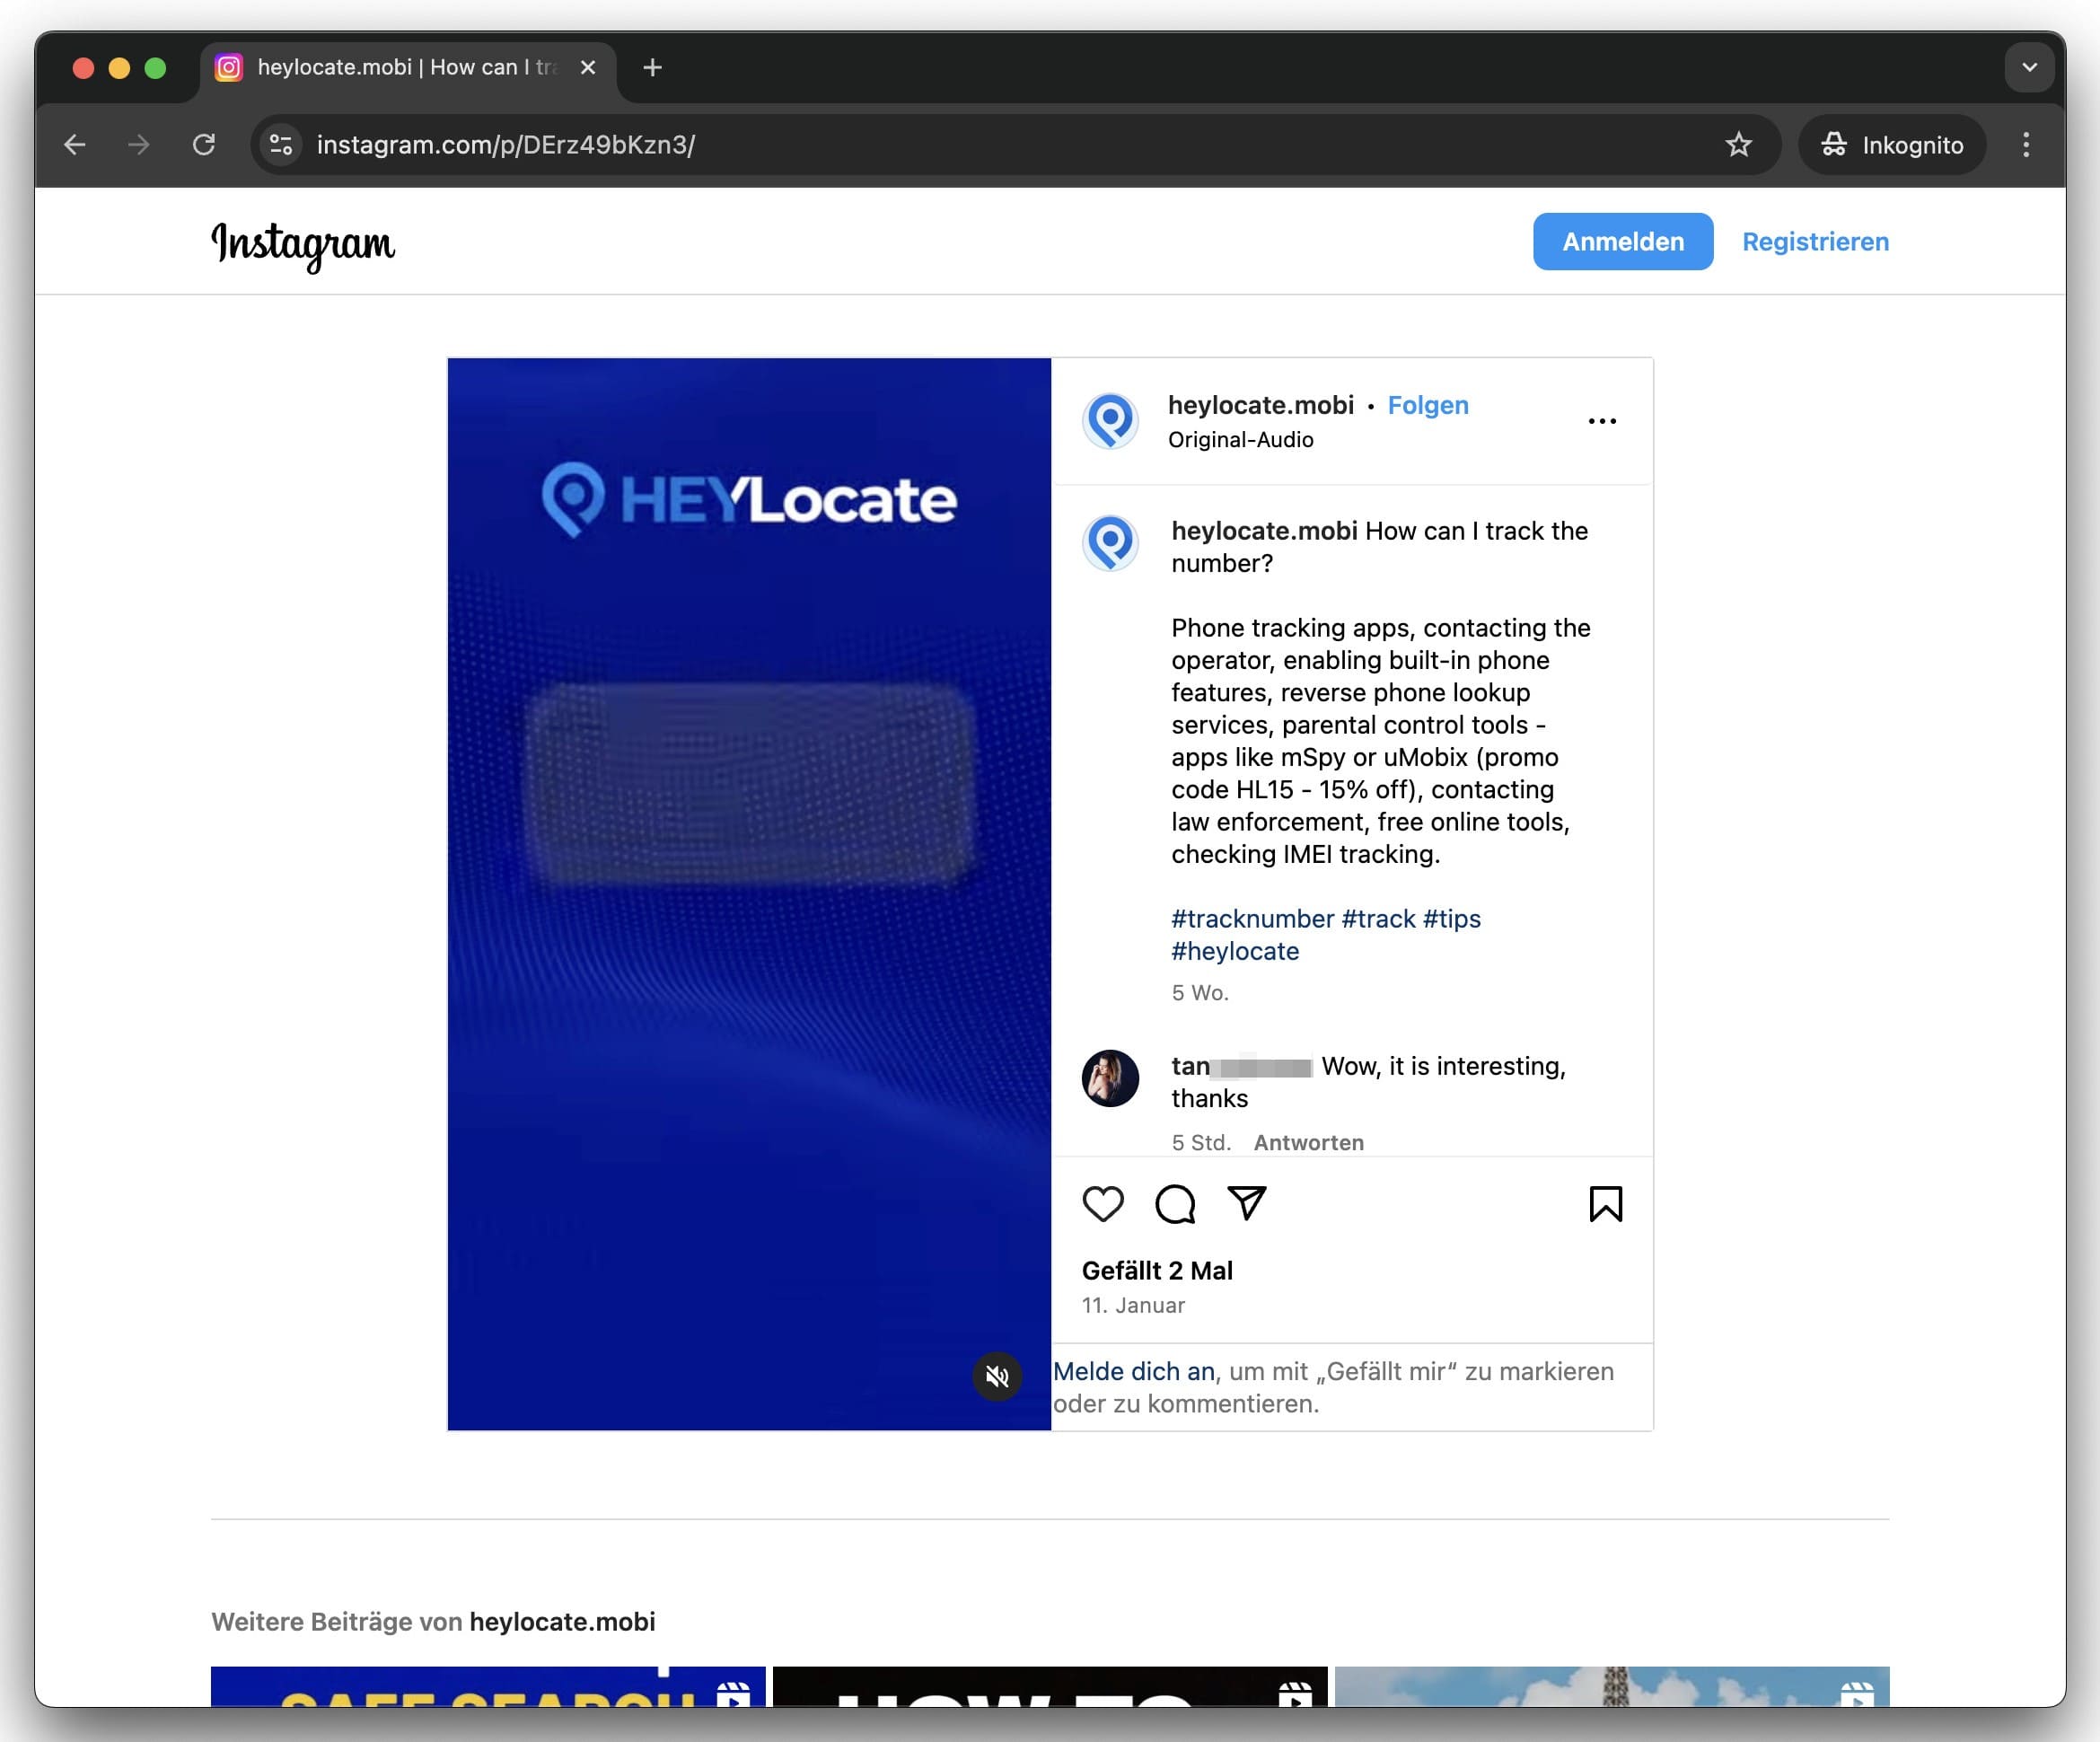
Task: Open the HOW TO reel thumbnail
Action: point(1050,1686)
